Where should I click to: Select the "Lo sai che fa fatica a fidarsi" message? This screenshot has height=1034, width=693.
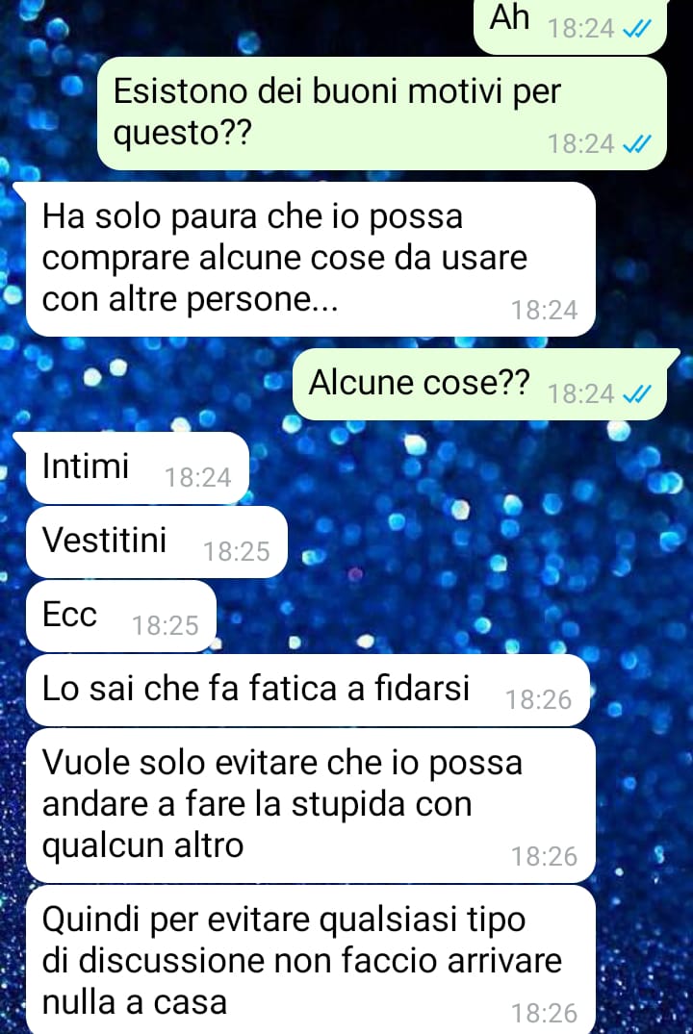point(308,691)
